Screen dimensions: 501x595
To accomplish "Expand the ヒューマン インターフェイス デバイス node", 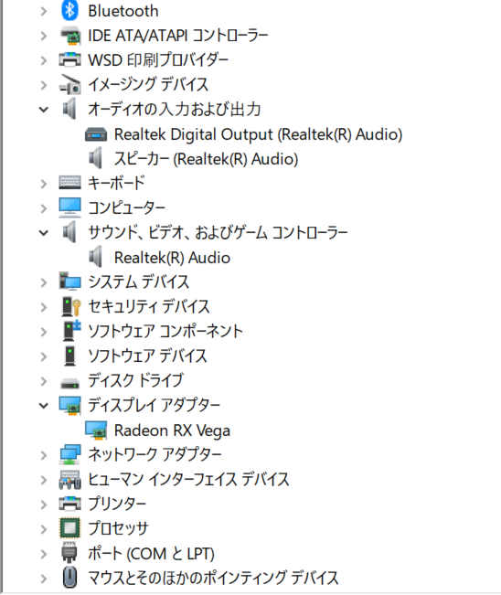I will coord(44,480).
